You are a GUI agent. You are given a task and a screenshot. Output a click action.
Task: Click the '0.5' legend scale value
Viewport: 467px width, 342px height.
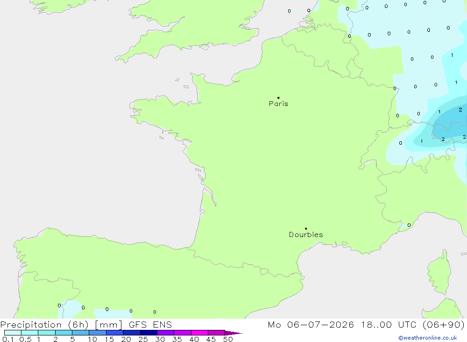[25, 339]
